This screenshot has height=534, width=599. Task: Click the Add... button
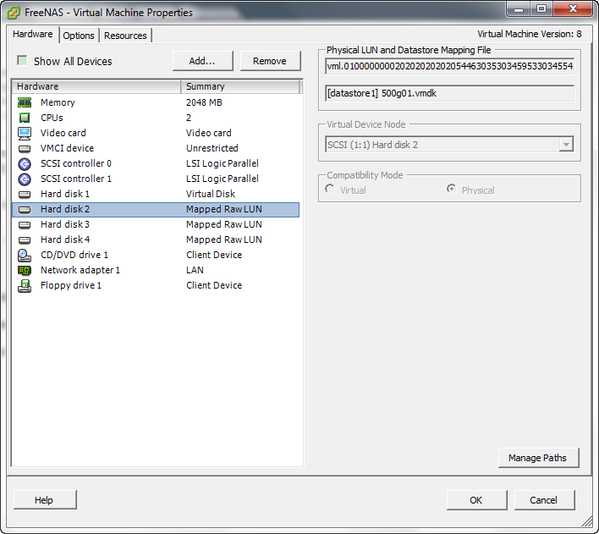point(202,61)
